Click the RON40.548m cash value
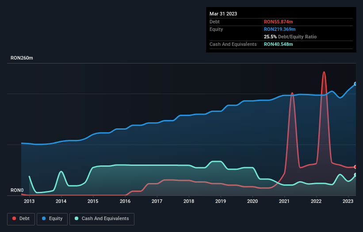Screen dimensions: 363x232 point(278,44)
